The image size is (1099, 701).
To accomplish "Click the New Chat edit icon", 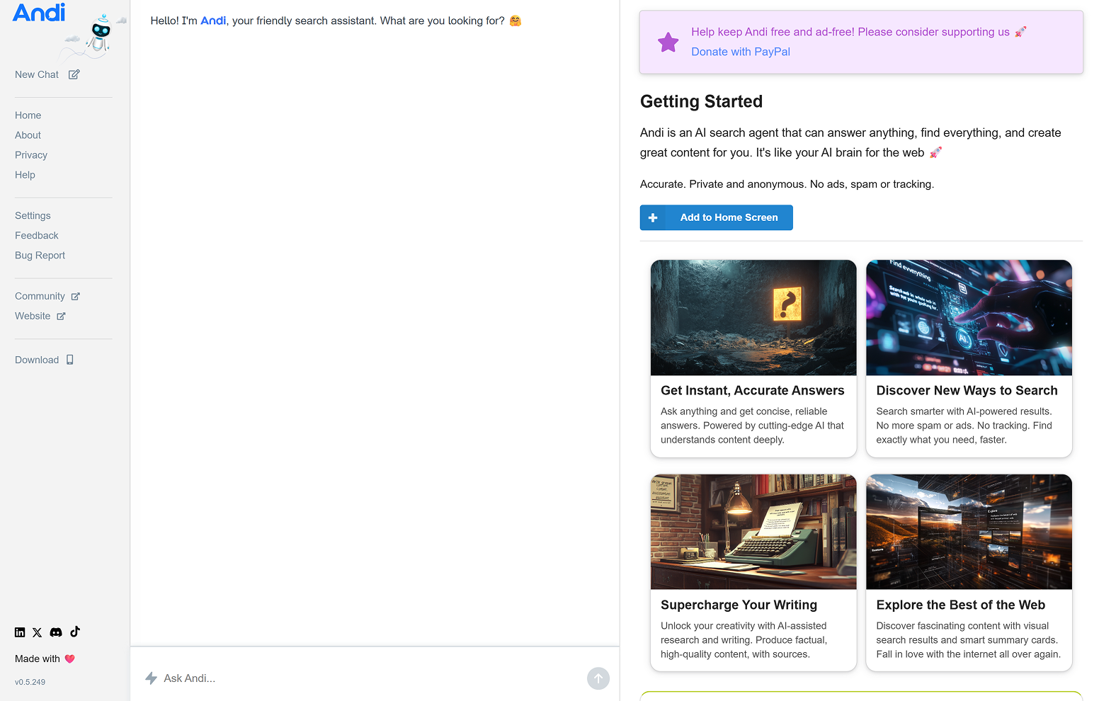I will tap(74, 74).
